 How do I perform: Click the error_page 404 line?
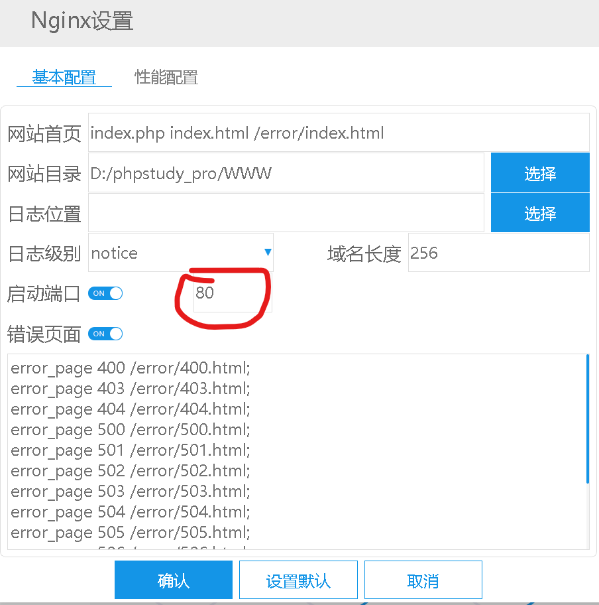click(x=131, y=409)
